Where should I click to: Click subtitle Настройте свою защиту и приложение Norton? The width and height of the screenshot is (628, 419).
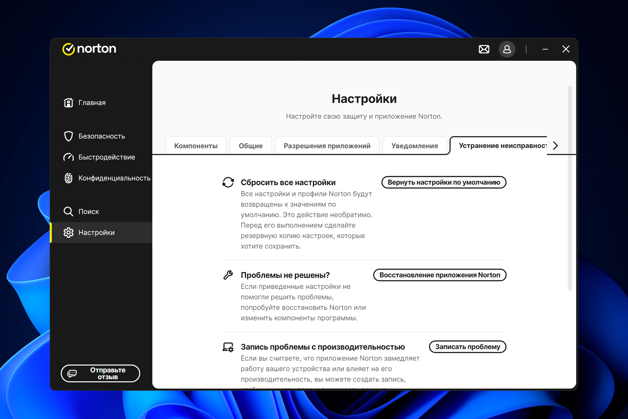click(364, 116)
